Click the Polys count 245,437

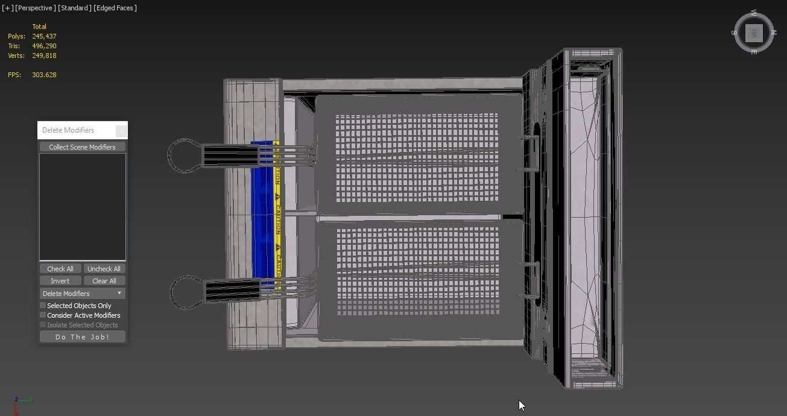(x=44, y=36)
